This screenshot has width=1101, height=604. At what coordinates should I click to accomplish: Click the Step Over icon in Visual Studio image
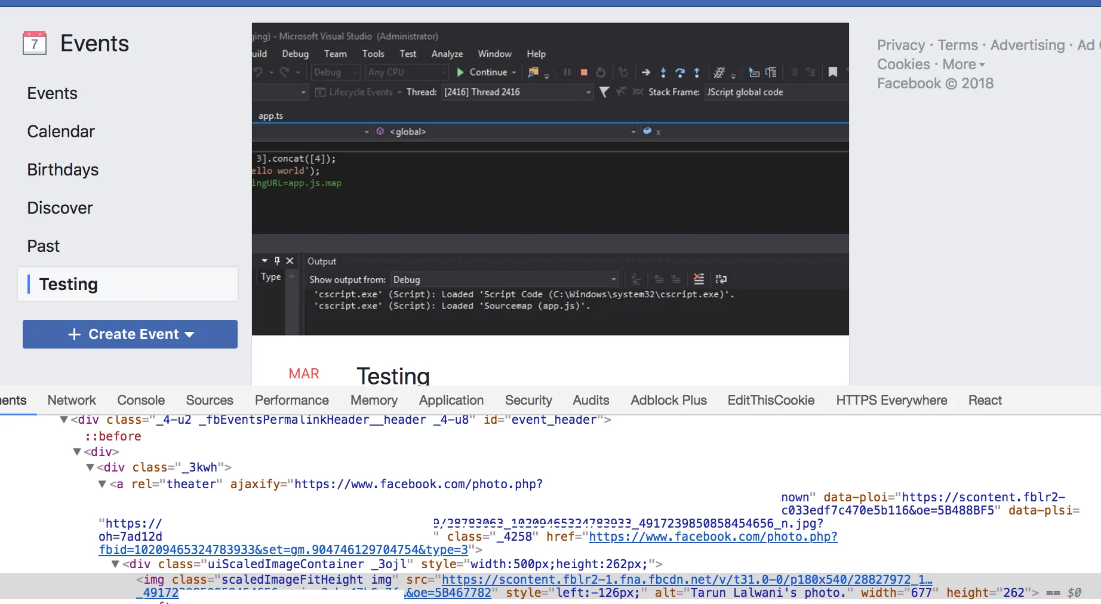(679, 72)
